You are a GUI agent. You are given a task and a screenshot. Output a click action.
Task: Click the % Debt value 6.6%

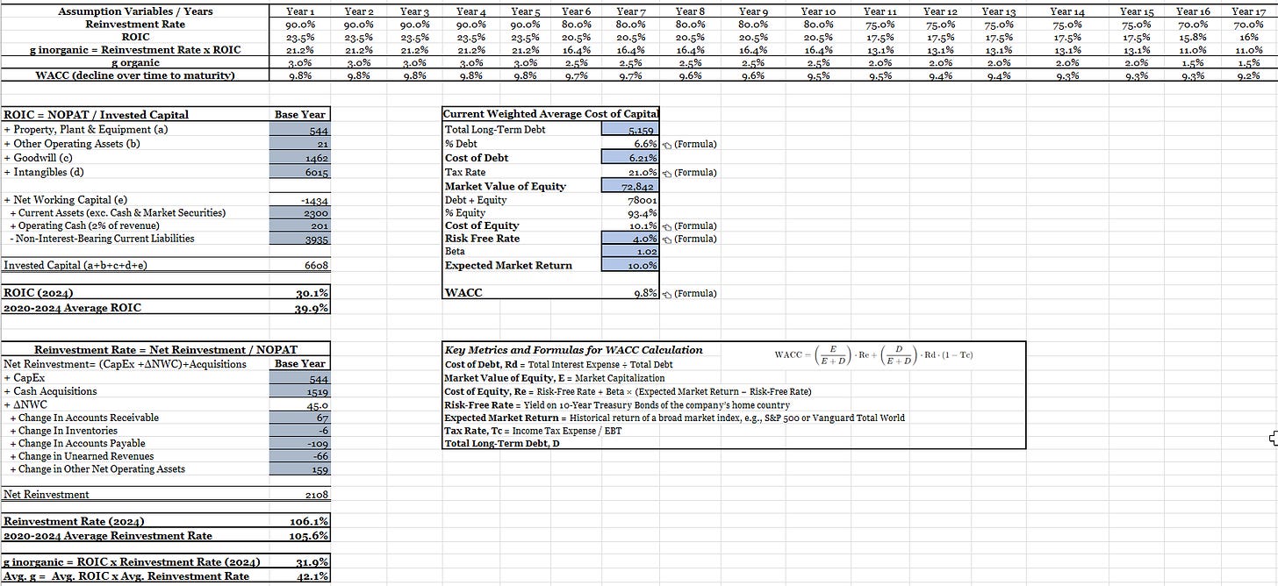point(630,144)
